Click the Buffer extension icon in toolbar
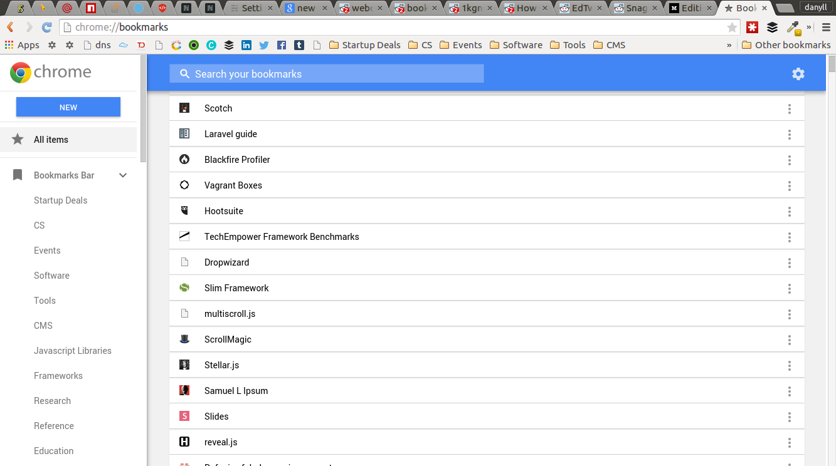 (773, 28)
